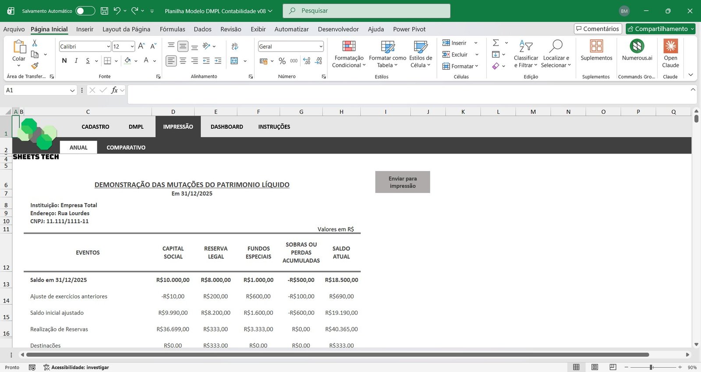Open the number format Geral dropdown
Image resolution: width=701 pixels, height=372 pixels.
click(321, 46)
